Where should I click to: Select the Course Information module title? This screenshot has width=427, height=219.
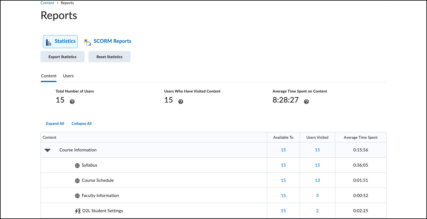point(78,150)
